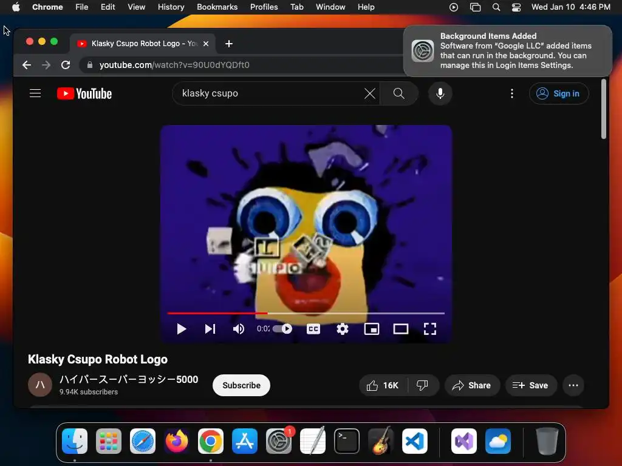Save video to a playlist
Screen dimensions: 622x466
point(530,385)
